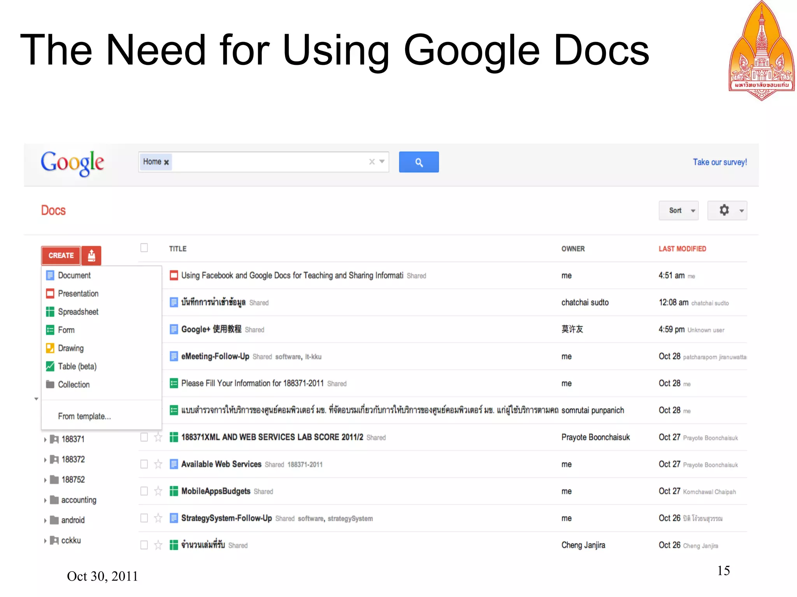Create a new Form

pos(101,330)
